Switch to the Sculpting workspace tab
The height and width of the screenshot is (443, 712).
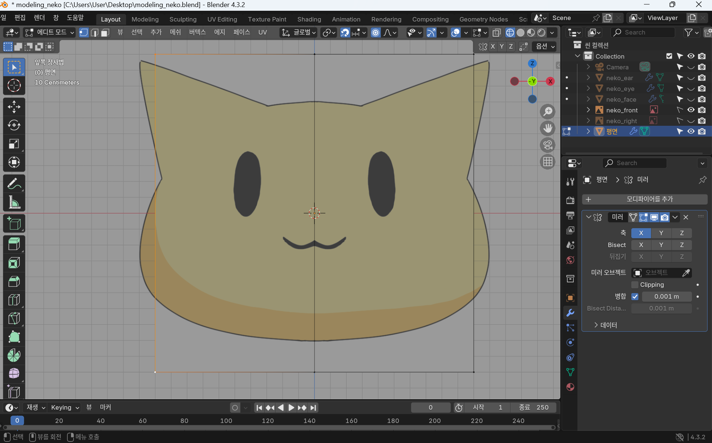pyautogui.click(x=183, y=19)
